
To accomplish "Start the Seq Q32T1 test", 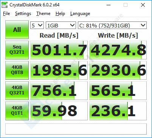I will pyautogui.click(x=17, y=50).
